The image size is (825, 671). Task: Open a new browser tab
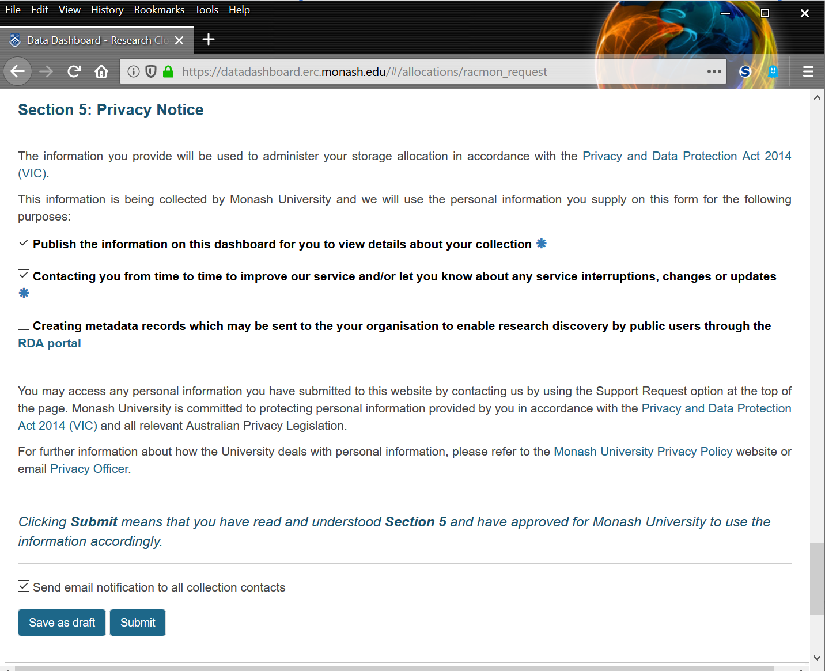[x=209, y=39]
